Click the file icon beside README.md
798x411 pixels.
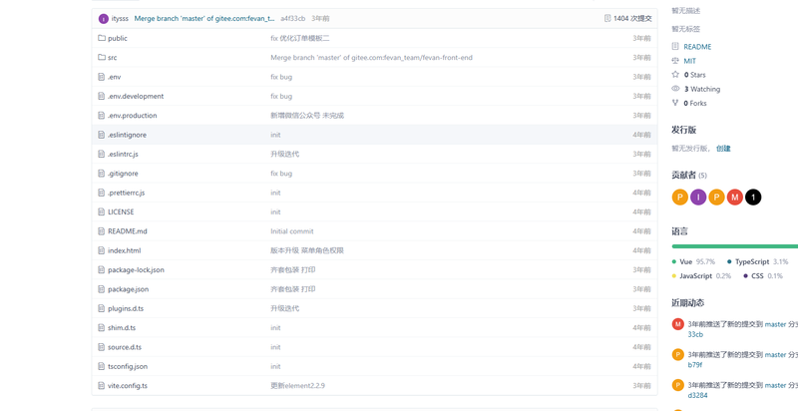pos(102,230)
